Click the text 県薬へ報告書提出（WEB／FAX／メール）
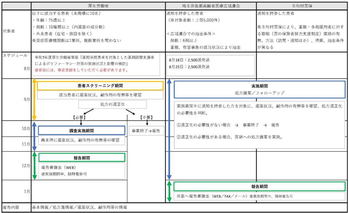The image size is (349, 213). (x=212, y=196)
